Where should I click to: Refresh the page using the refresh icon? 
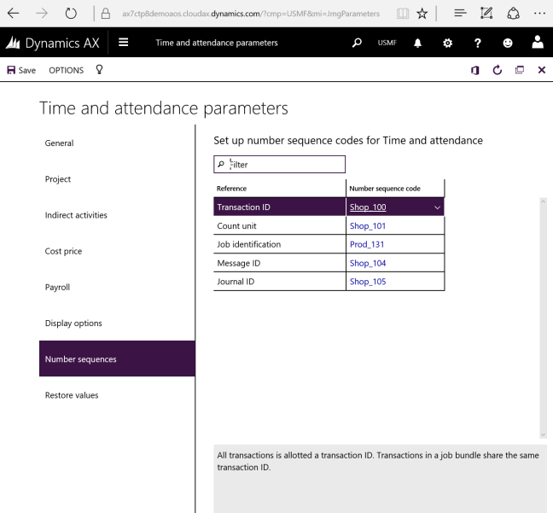(498, 70)
